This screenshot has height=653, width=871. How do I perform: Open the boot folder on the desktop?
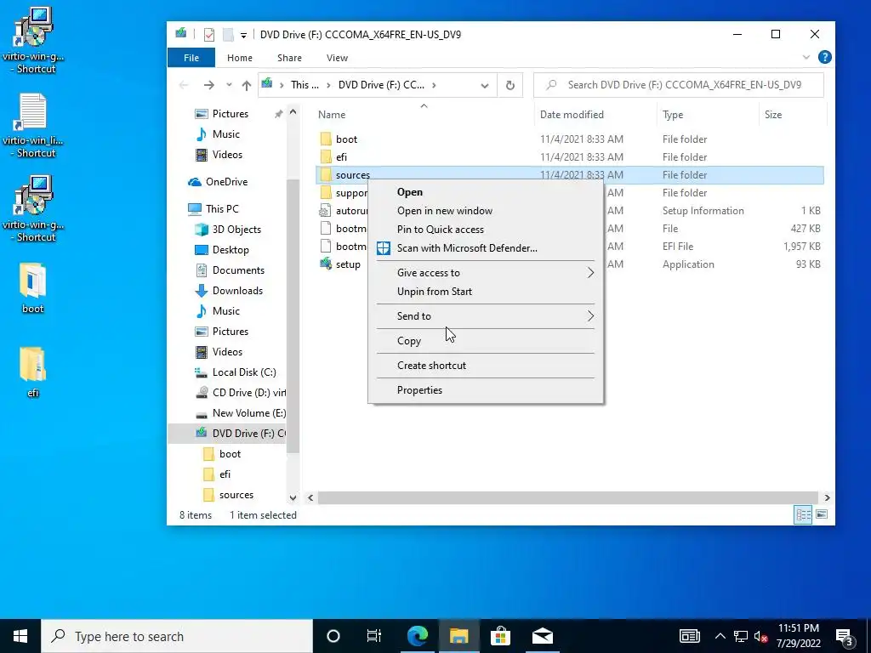[x=33, y=289]
